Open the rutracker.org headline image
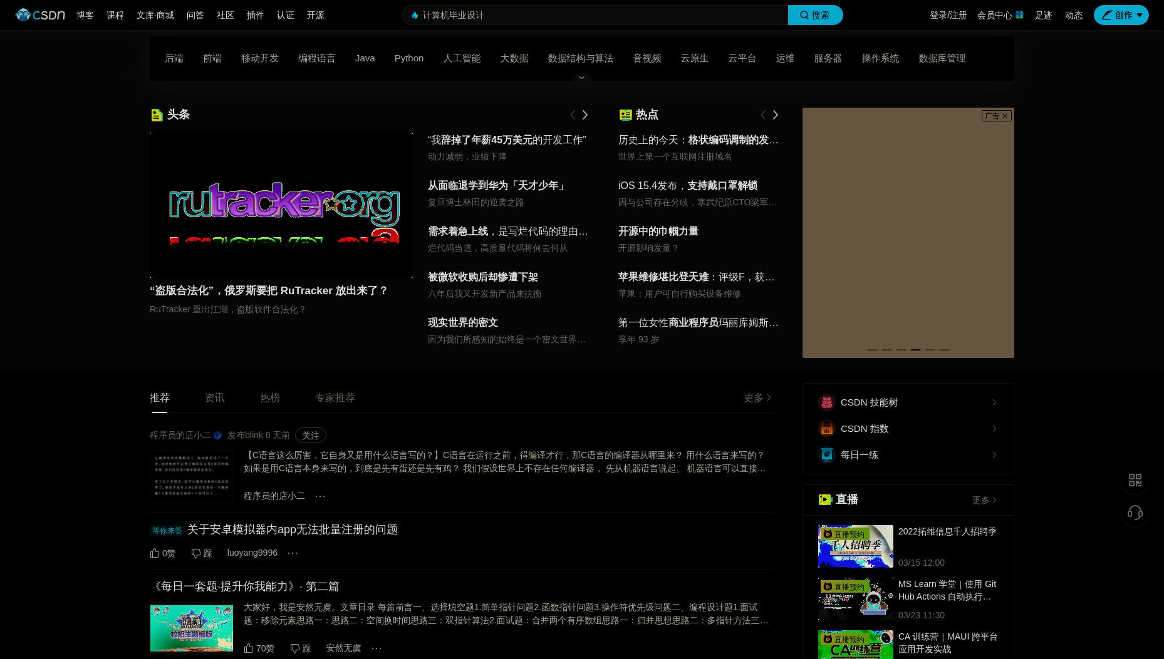1164x659 pixels. (x=281, y=205)
